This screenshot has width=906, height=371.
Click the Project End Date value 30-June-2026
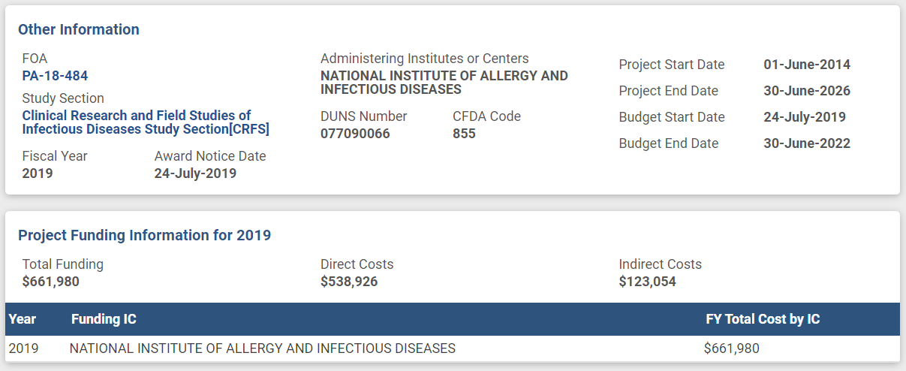(x=807, y=91)
